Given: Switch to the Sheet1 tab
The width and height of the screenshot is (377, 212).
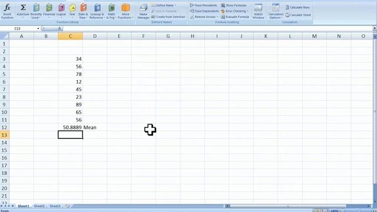Looking at the screenshot, I should click(24, 206).
